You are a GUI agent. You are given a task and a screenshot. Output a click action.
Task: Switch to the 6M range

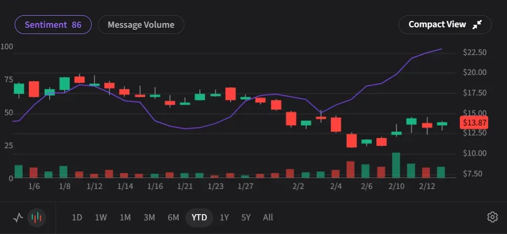point(173,217)
